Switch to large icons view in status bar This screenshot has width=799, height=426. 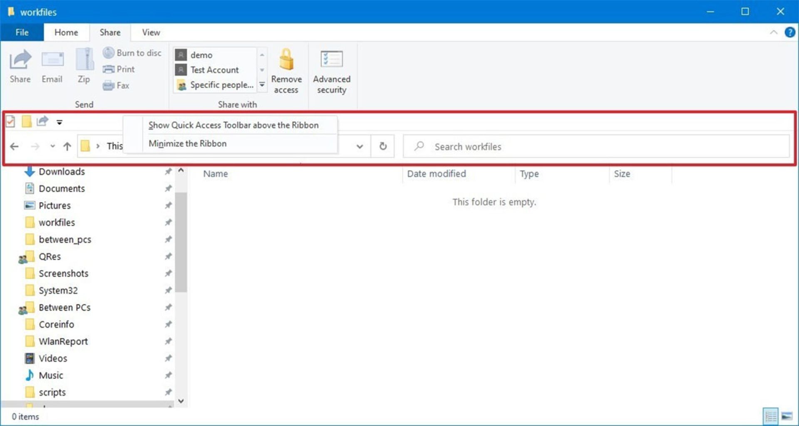[x=787, y=416]
